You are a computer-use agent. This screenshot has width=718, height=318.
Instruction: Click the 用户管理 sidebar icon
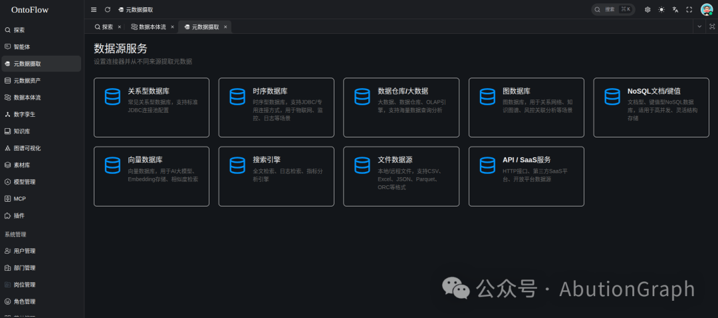point(7,251)
